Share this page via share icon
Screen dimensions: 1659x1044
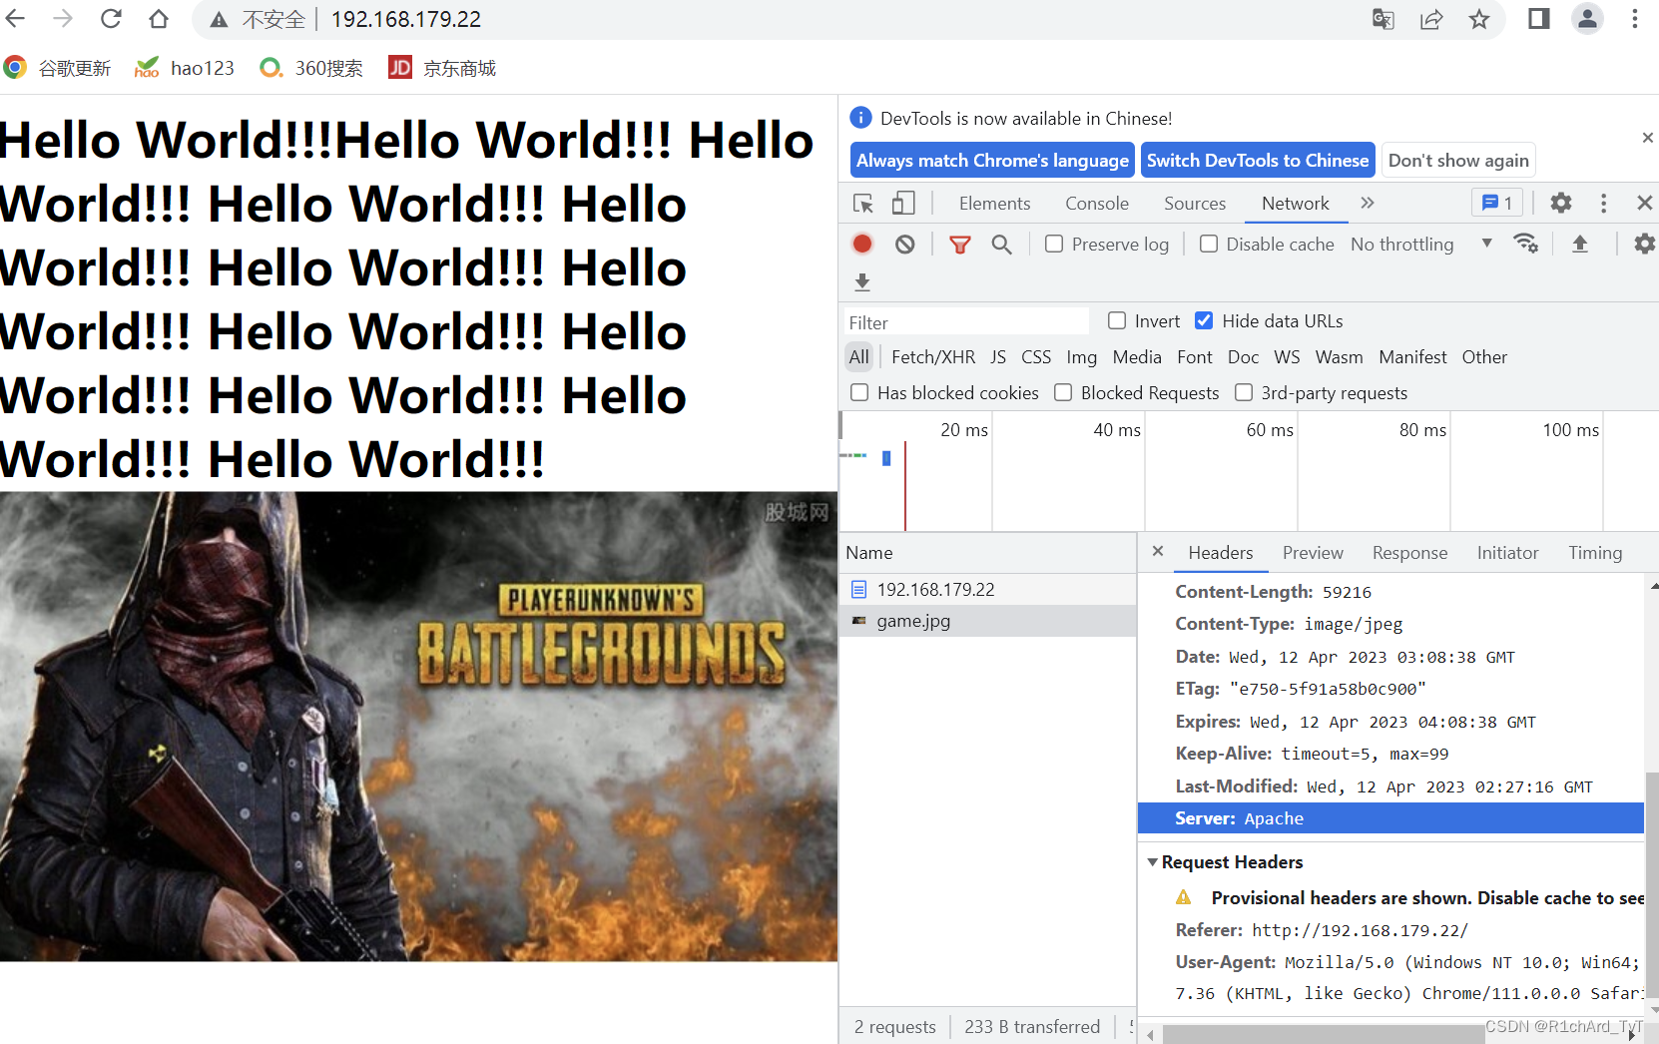pyautogui.click(x=1430, y=19)
